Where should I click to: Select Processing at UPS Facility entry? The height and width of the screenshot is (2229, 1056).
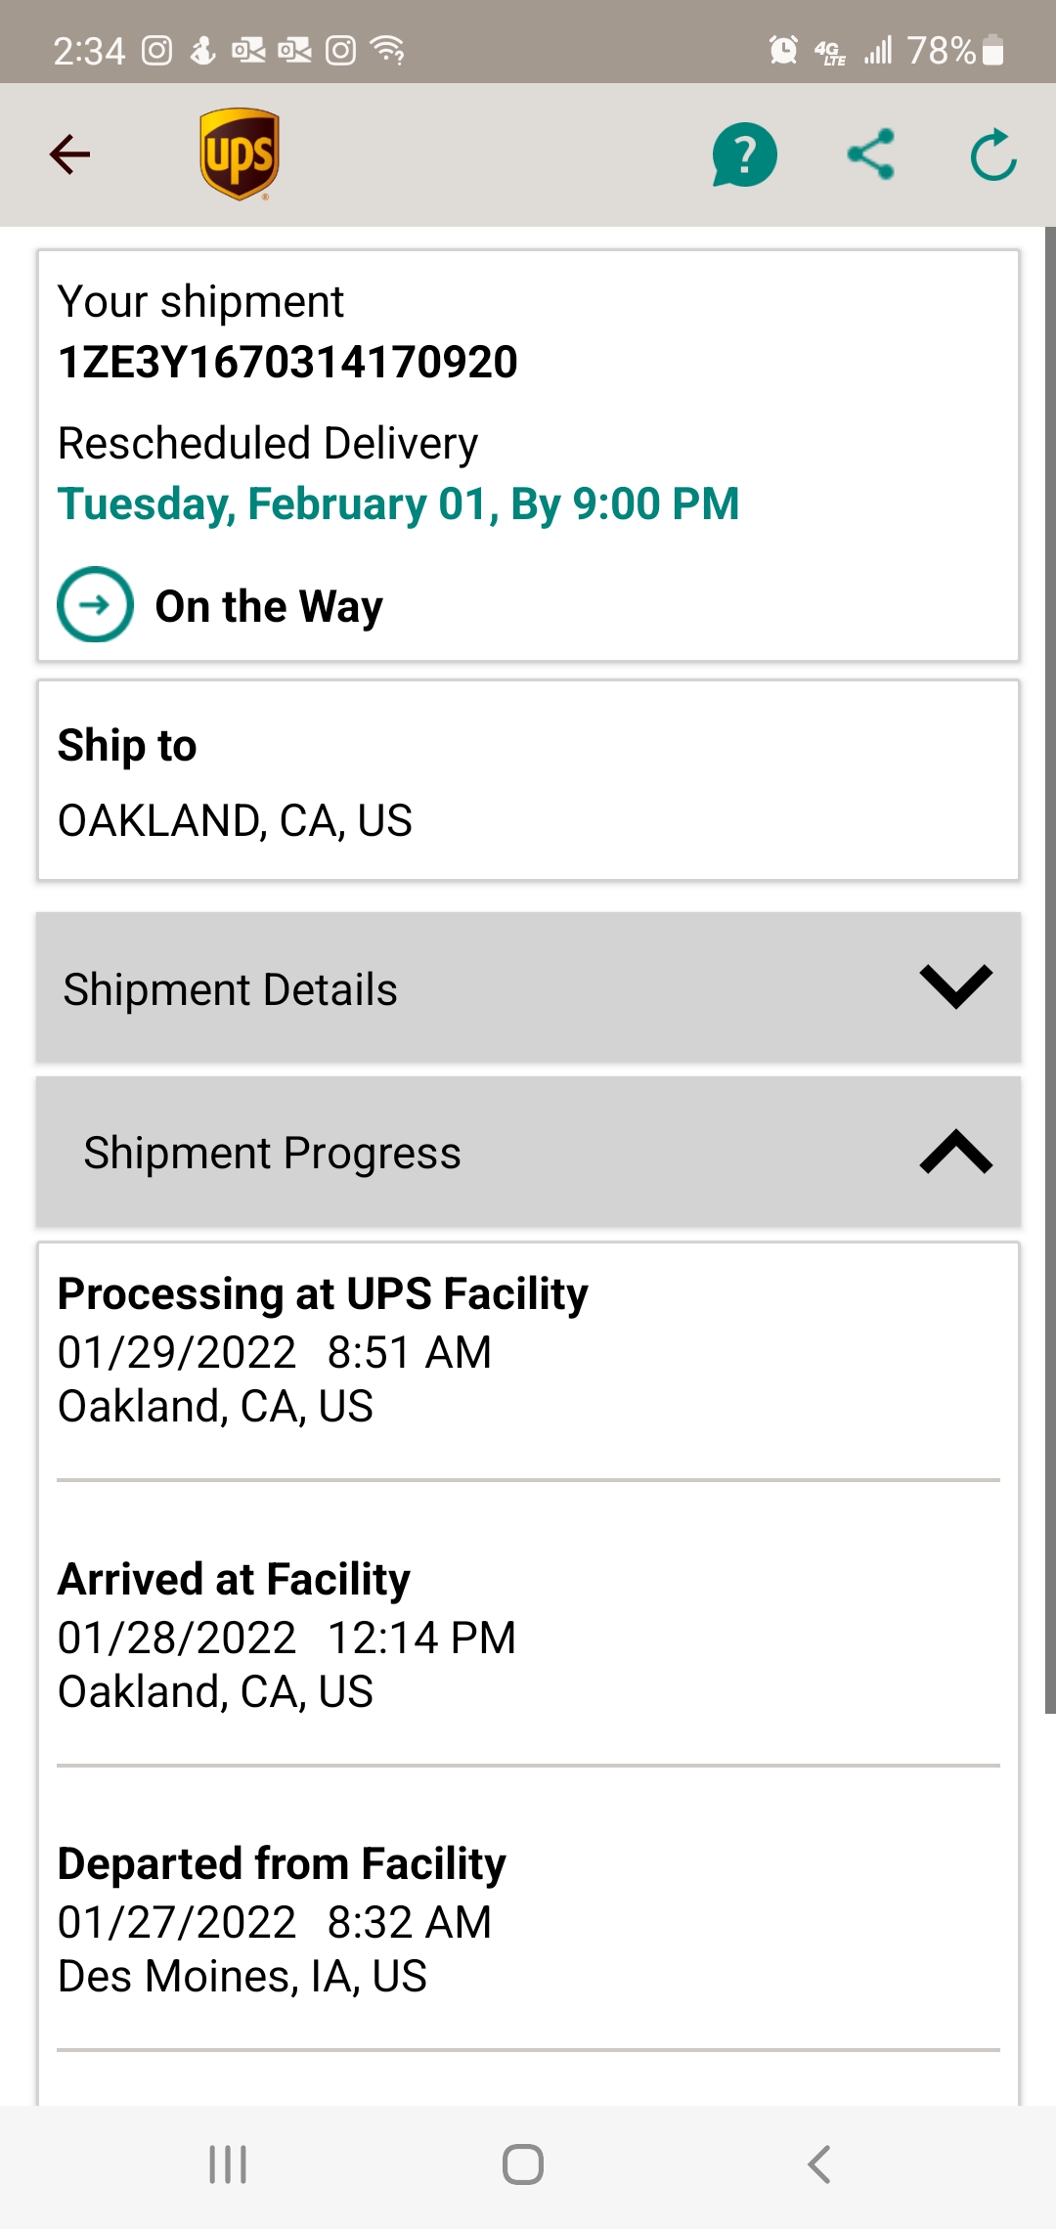click(x=528, y=1351)
